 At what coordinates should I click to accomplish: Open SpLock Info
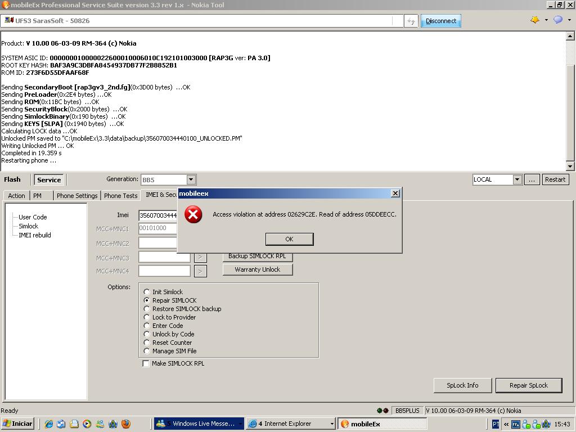tap(462, 385)
